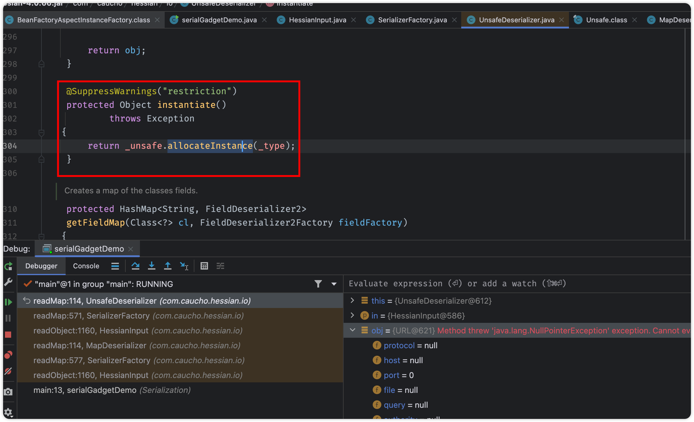Select the 'query = null' field

coord(517,405)
